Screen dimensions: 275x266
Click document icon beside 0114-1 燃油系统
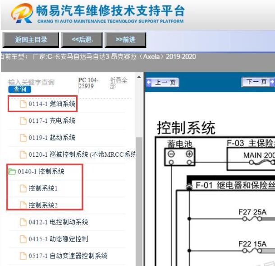[23, 104]
